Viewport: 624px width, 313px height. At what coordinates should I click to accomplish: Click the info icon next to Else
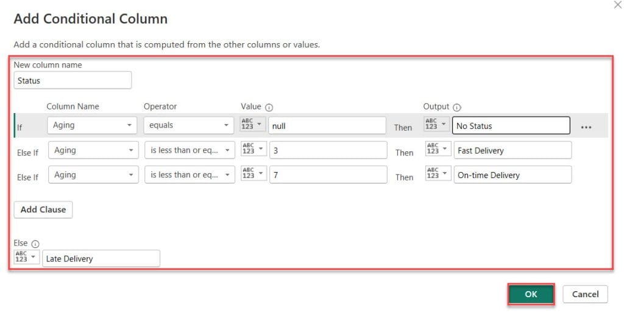pos(35,244)
